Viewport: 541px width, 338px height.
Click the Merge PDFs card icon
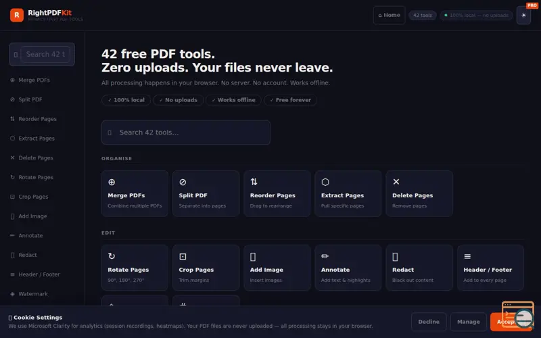pyautogui.click(x=112, y=182)
